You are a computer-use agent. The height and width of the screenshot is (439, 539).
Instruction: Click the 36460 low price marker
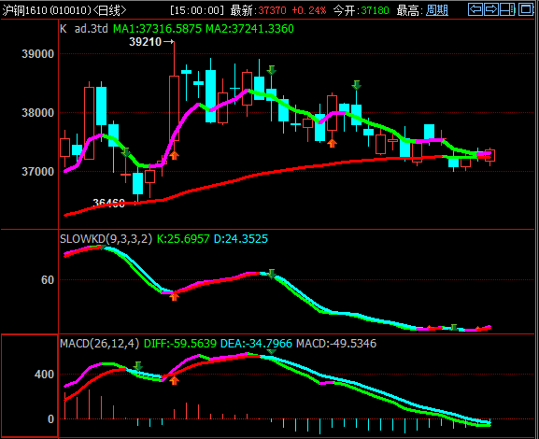[108, 203]
